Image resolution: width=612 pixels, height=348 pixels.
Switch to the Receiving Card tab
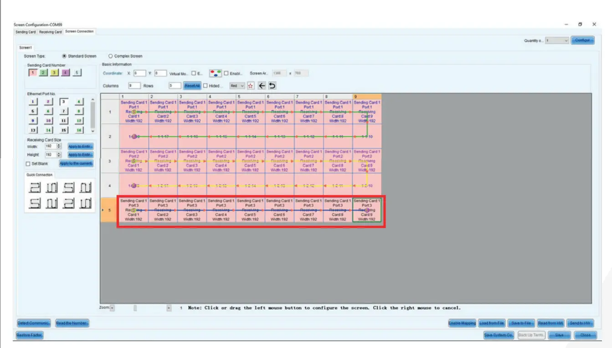(x=51, y=31)
